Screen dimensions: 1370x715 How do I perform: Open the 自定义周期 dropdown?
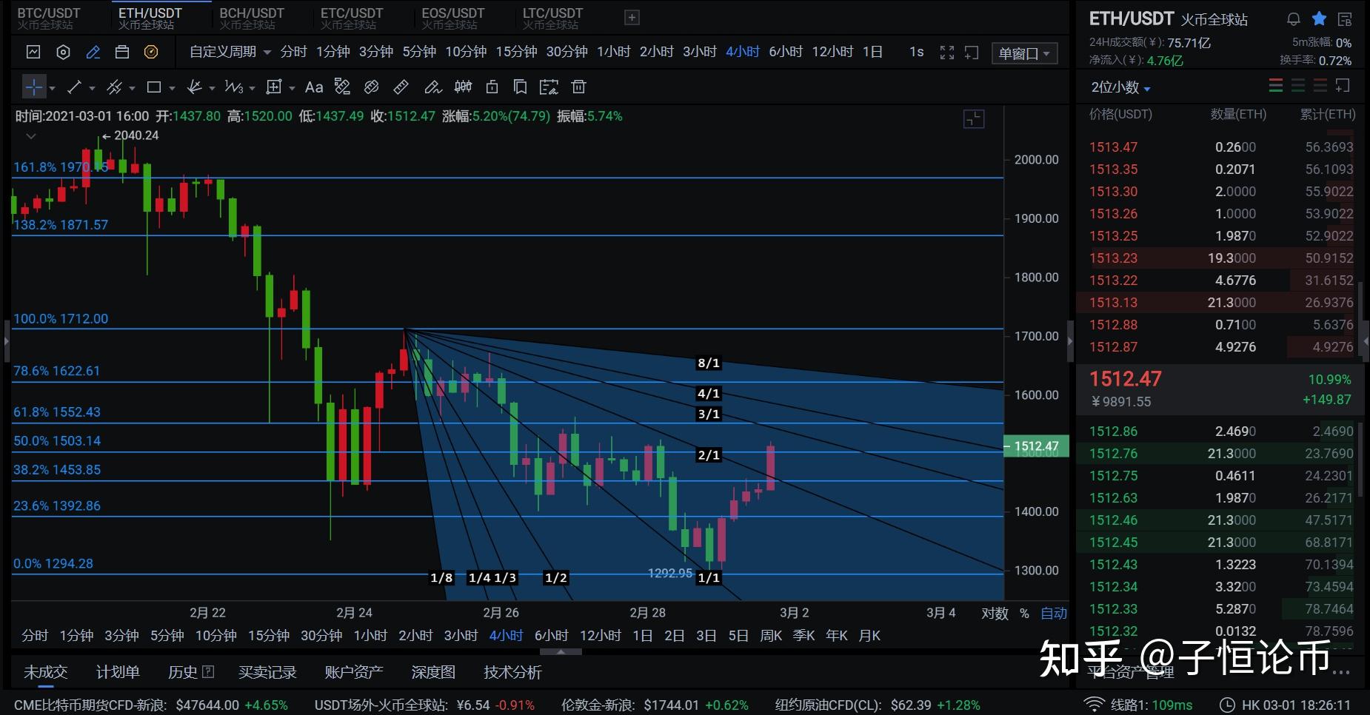(x=230, y=52)
